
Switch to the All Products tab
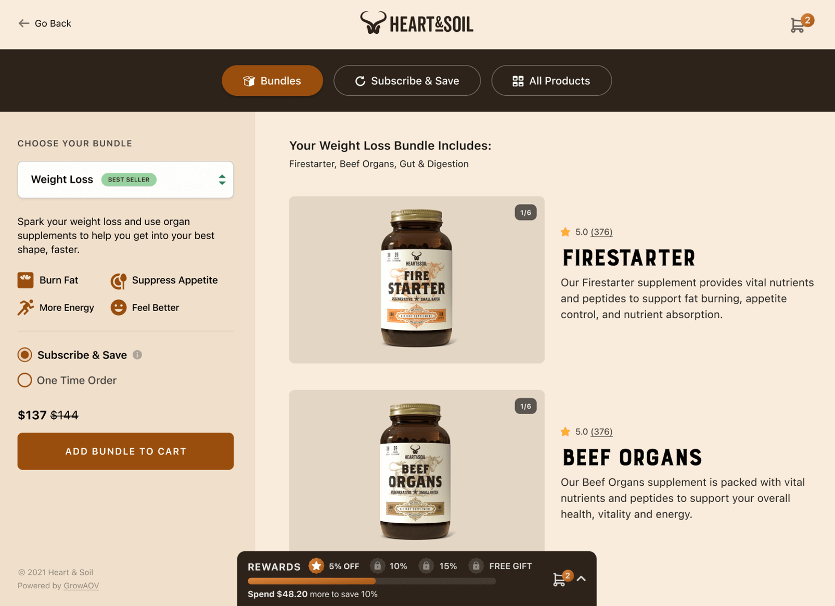(x=551, y=81)
